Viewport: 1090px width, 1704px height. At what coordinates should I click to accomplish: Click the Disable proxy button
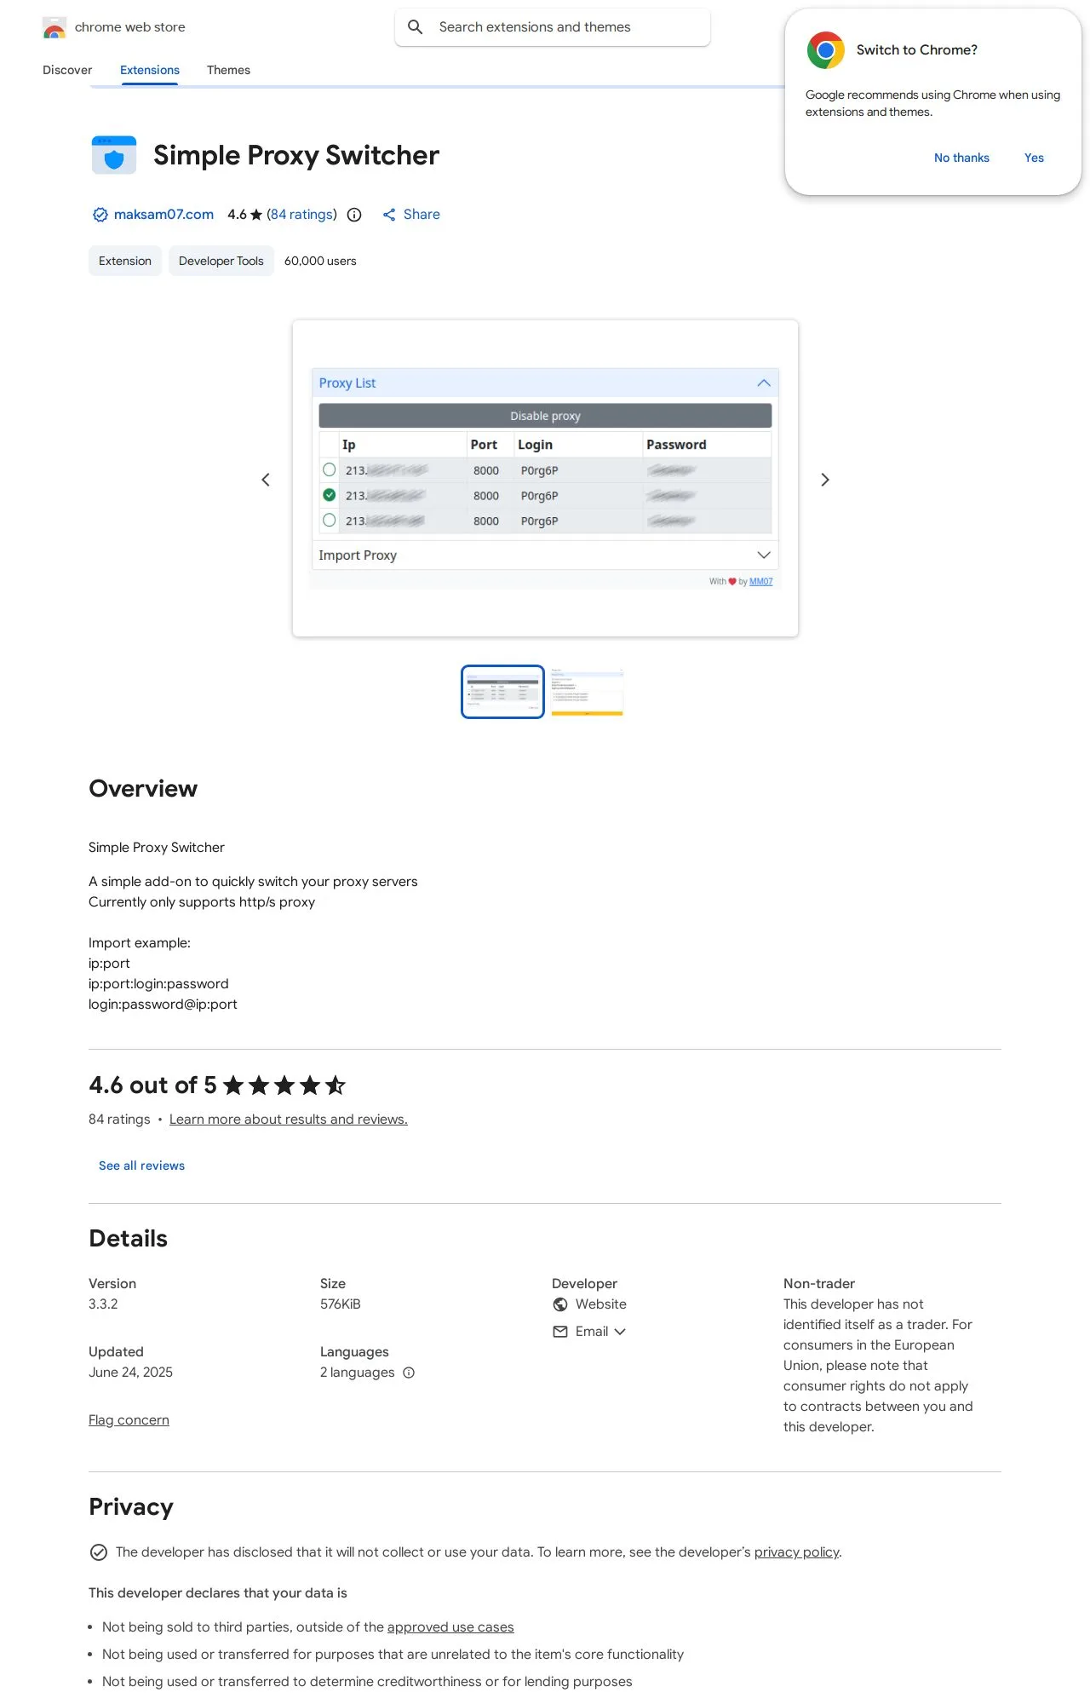point(545,416)
